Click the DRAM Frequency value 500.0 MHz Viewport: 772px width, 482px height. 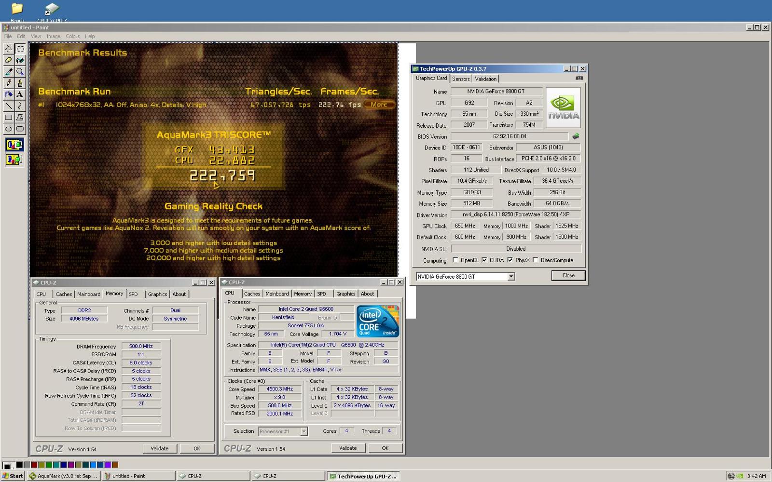click(141, 346)
